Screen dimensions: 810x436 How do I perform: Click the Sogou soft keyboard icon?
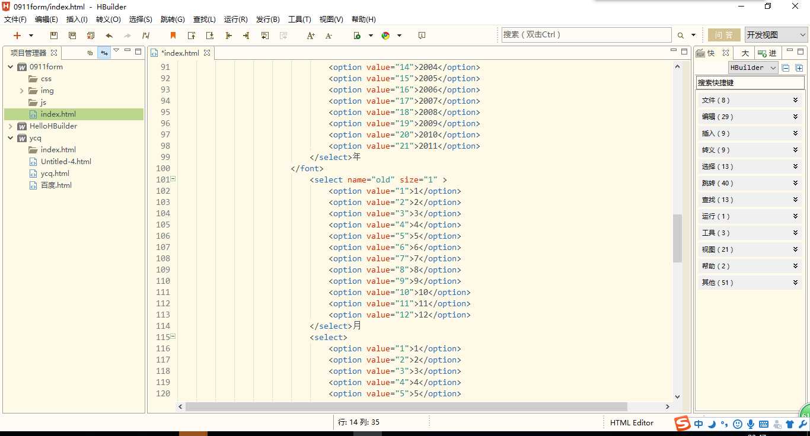(x=764, y=424)
